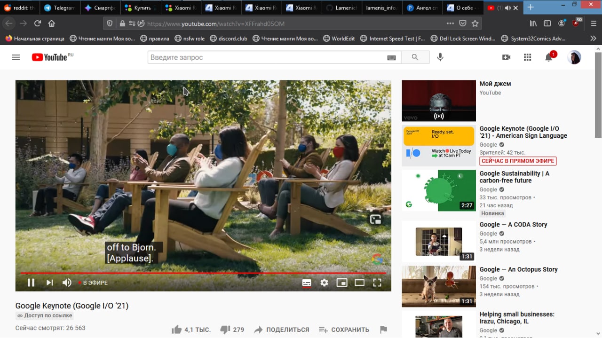Open the create video camera icon
This screenshot has height=338, width=602.
(x=506, y=57)
